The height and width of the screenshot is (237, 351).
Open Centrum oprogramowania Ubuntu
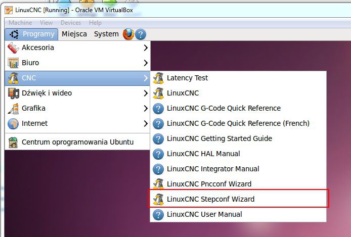[77, 142]
